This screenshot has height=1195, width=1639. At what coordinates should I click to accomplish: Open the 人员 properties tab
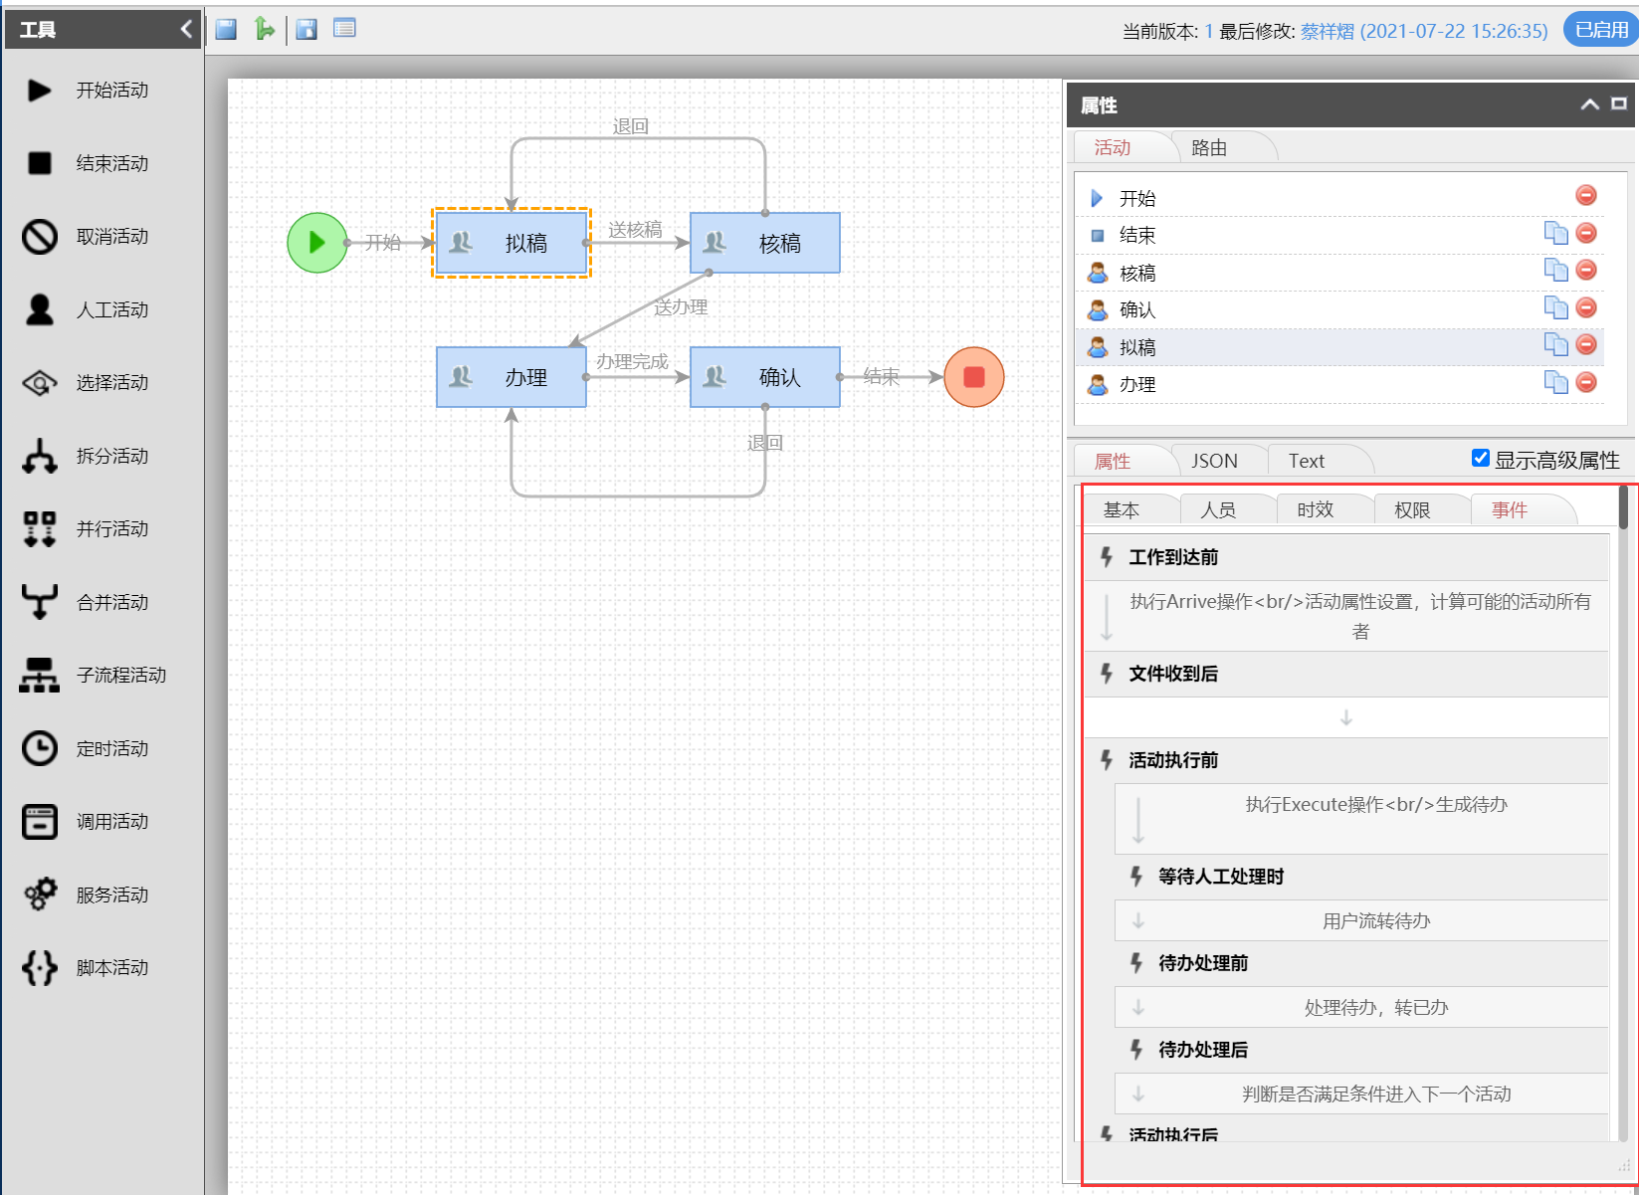tap(1218, 510)
